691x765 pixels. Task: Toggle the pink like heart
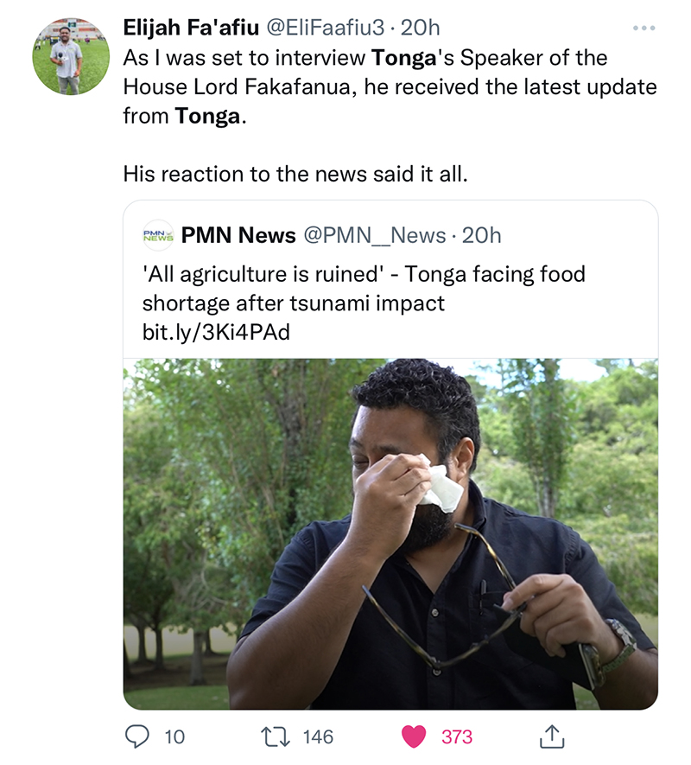coord(415,736)
